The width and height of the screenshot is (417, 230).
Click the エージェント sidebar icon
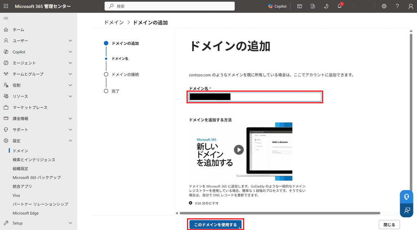pos(6,63)
